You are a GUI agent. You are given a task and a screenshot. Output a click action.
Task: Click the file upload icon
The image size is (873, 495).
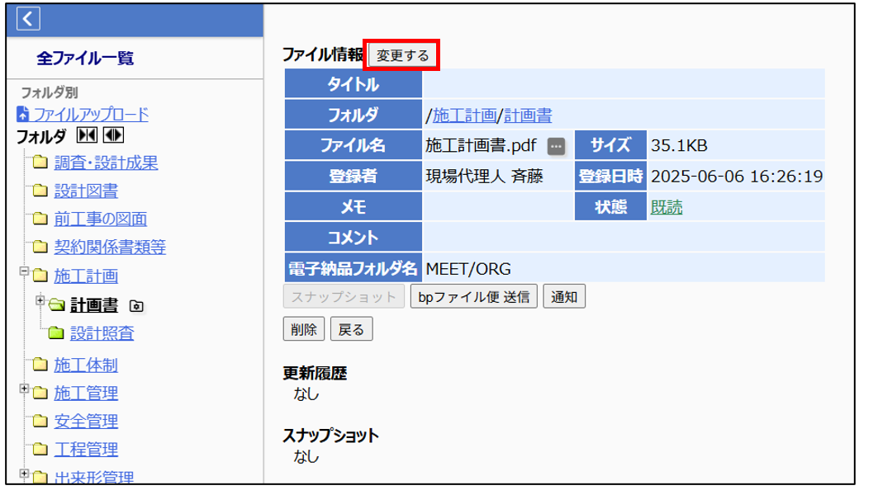pyautogui.click(x=23, y=115)
